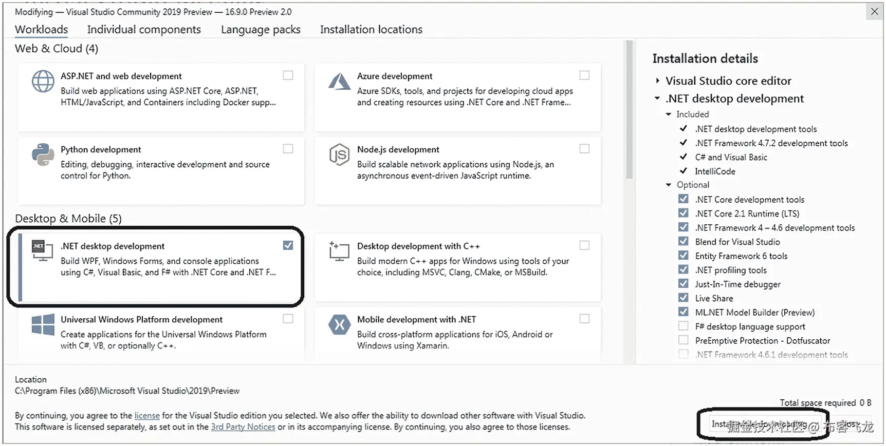Expand Visual Studio core editor node
Screen dimensions: 886x446
click(657, 81)
